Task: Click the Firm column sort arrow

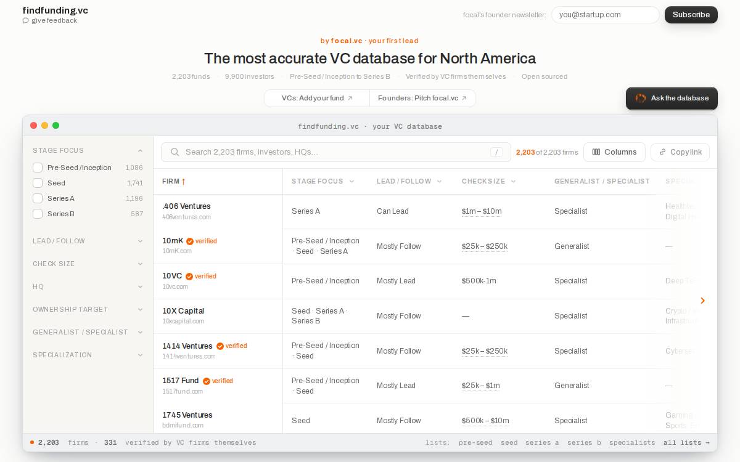Action: pyautogui.click(x=183, y=181)
